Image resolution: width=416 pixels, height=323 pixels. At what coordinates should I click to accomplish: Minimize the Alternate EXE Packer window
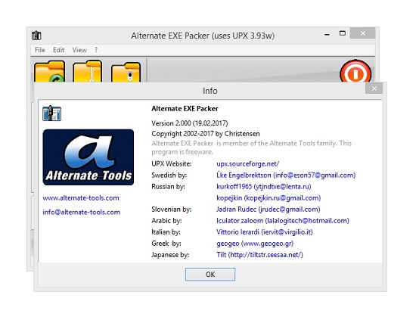pos(327,34)
